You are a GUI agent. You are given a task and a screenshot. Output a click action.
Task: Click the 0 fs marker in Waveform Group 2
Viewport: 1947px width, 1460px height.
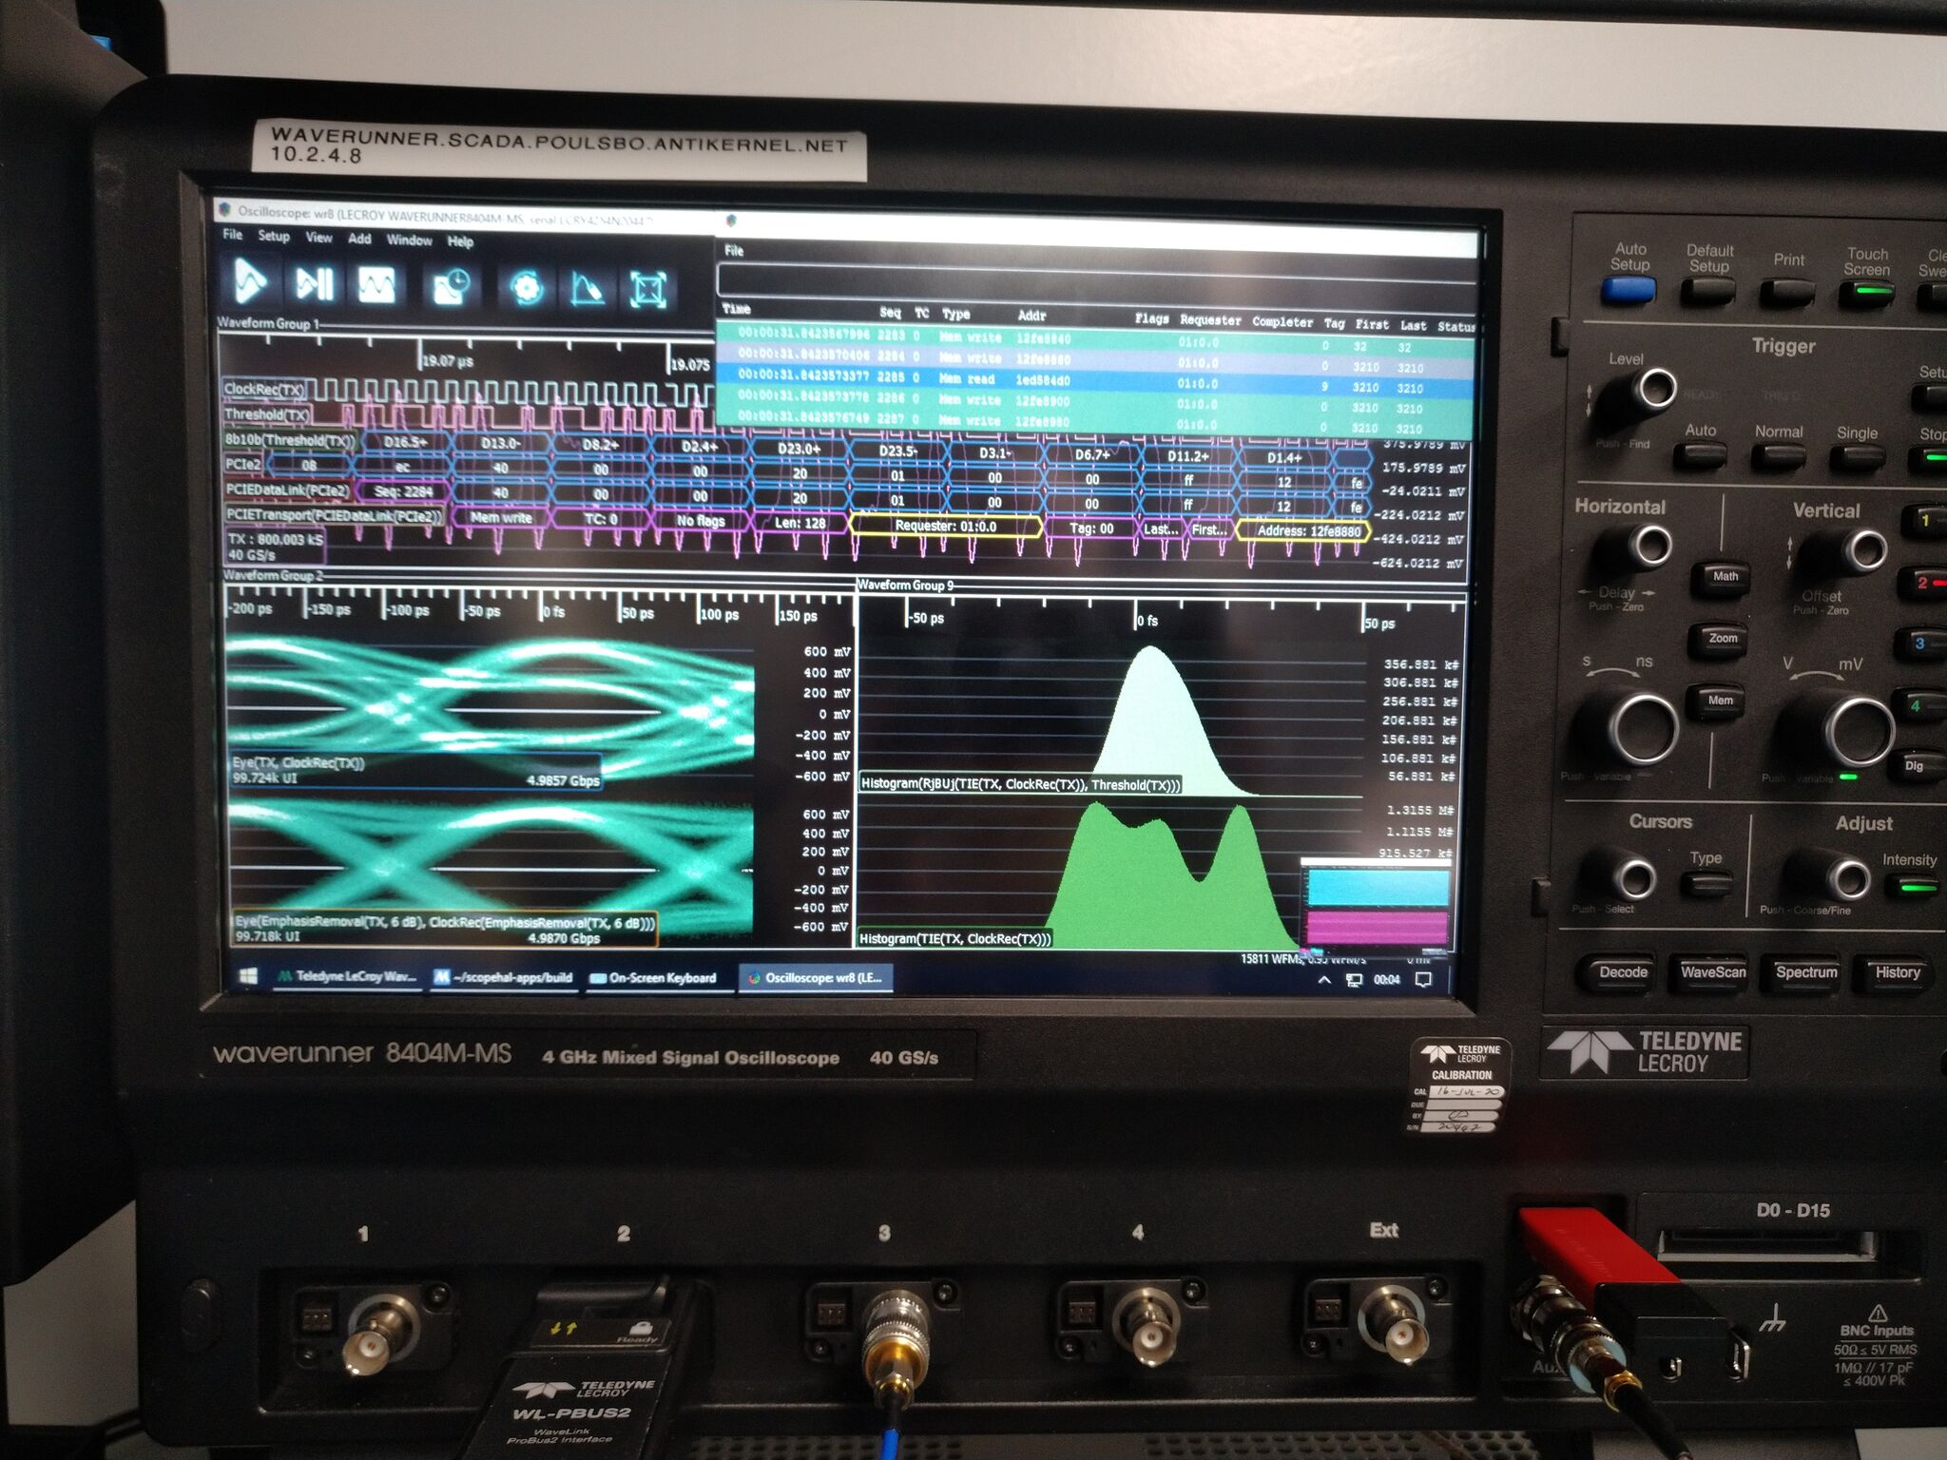click(x=553, y=612)
